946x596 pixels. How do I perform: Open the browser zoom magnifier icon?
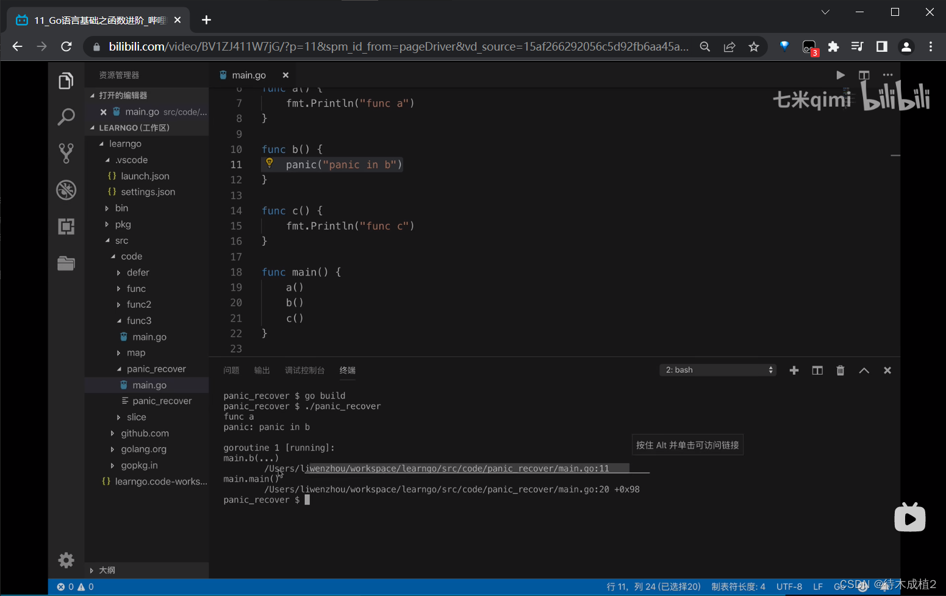point(705,47)
